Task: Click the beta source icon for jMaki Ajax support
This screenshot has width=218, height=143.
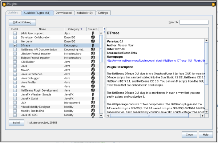Action: (93, 33)
